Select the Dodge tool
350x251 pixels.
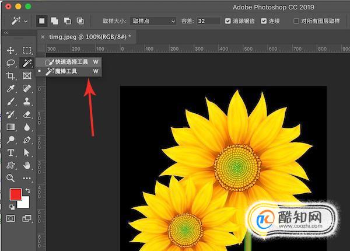10,140
